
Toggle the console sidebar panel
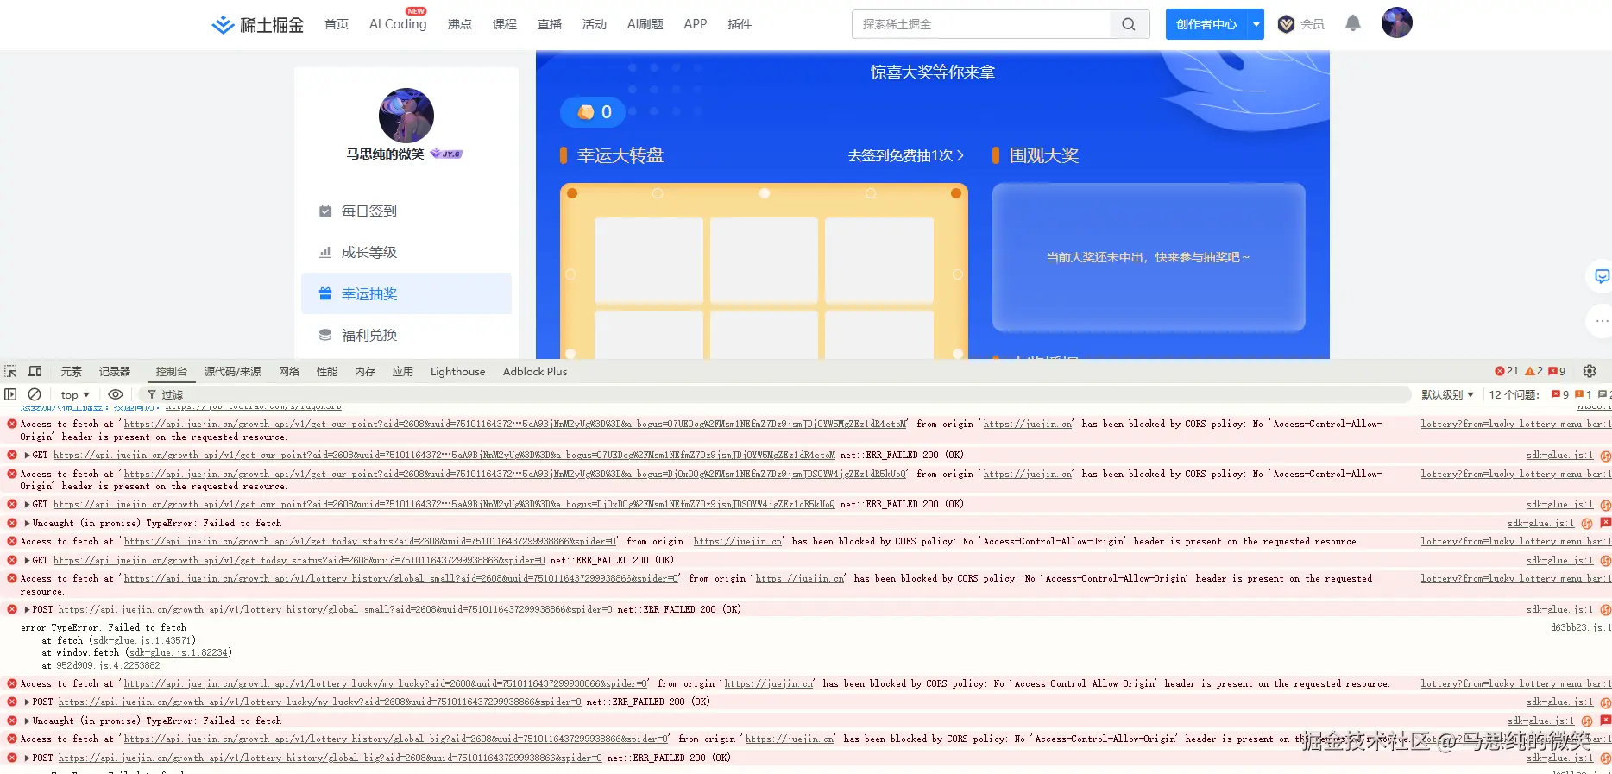10,394
